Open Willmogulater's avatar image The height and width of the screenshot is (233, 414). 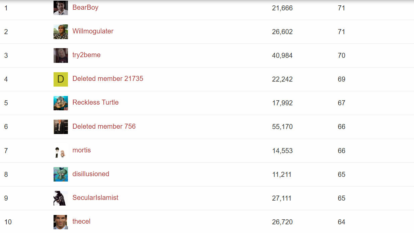click(x=61, y=32)
